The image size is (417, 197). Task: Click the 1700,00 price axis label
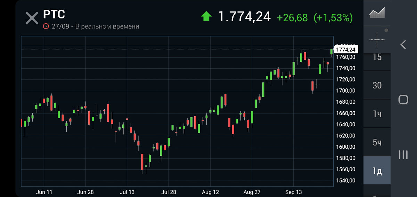(345, 91)
